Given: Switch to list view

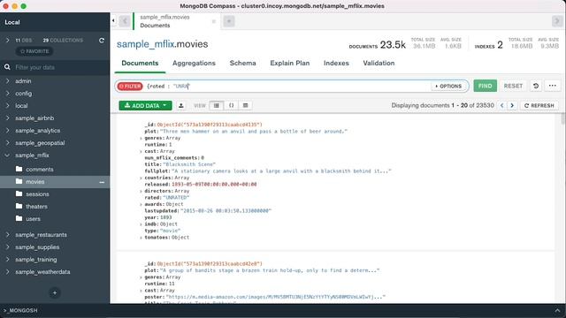Looking at the screenshot, I should click(x=216, y=105).
